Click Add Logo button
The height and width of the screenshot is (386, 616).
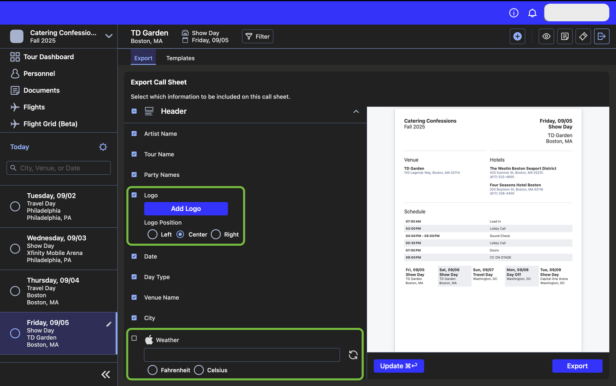point(186,208)
